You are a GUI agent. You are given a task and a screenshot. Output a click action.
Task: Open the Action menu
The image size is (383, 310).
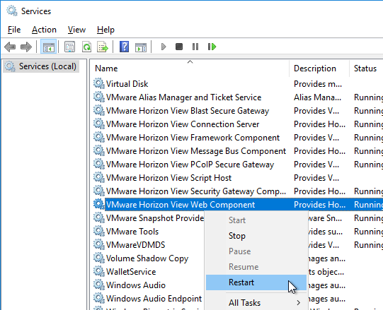[44, 30]
